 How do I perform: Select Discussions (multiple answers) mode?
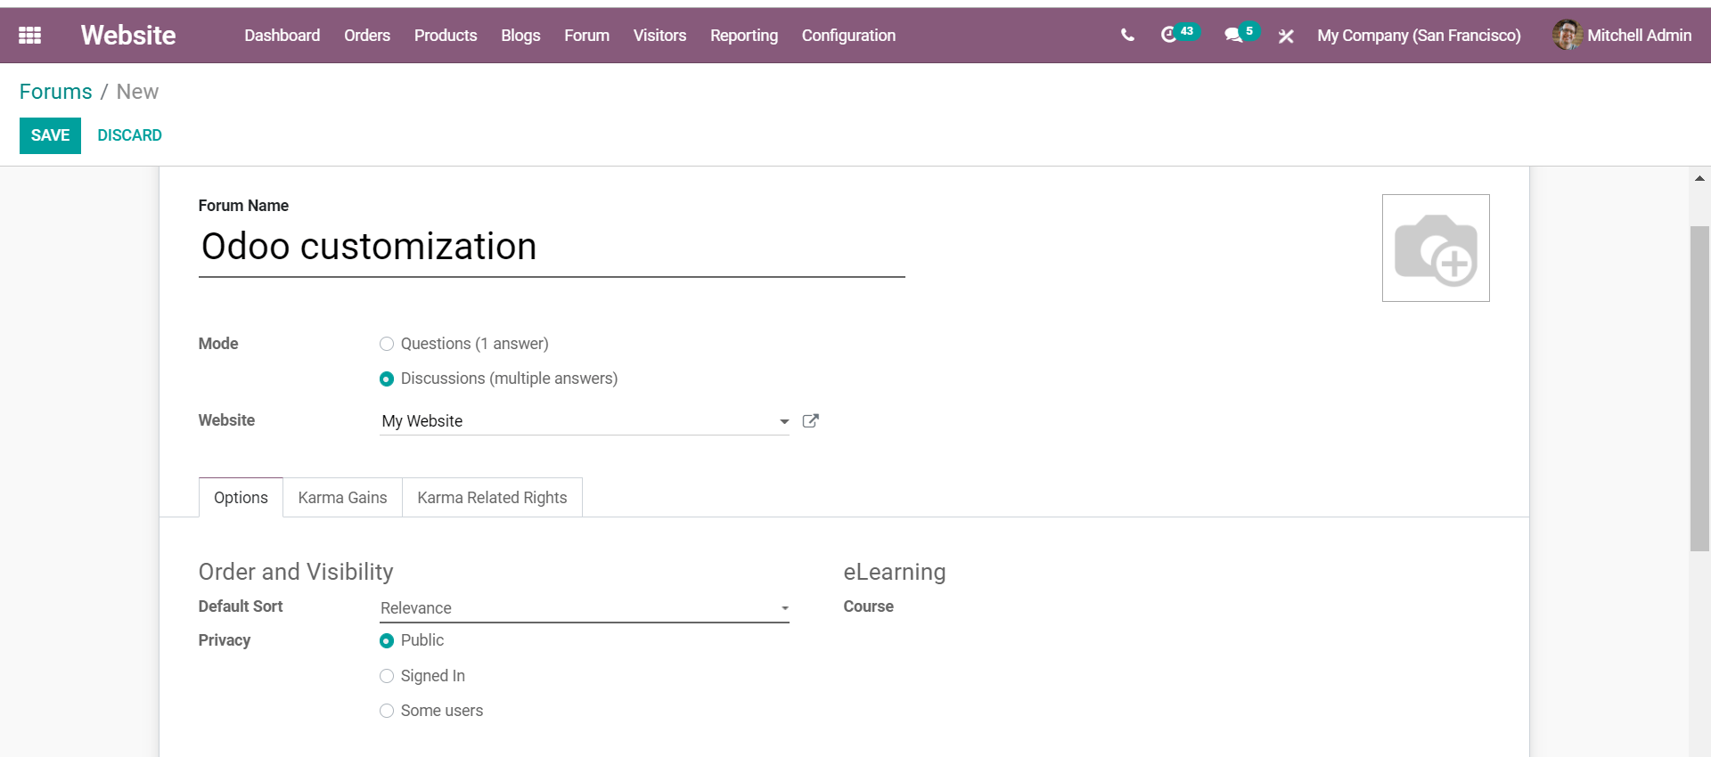[x=387, y=378]
